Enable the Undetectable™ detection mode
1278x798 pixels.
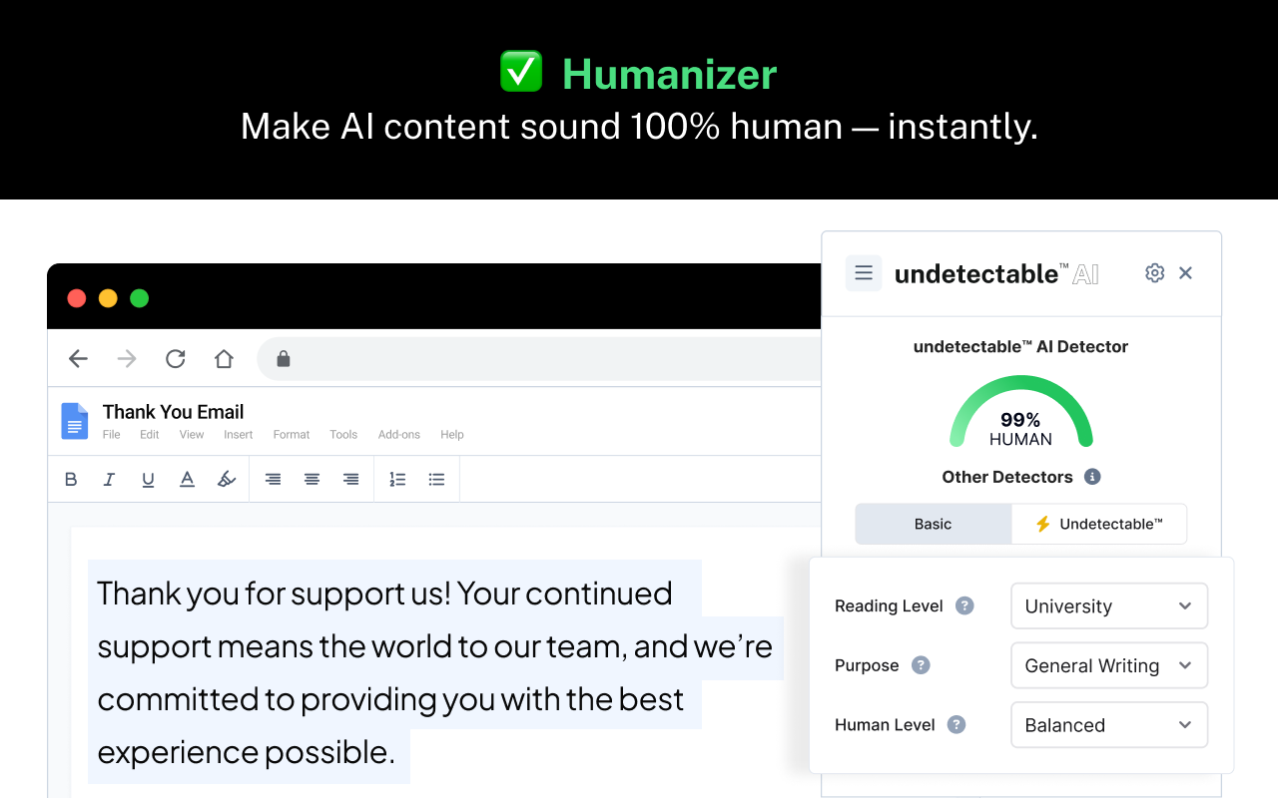(x=1098, y=523)
